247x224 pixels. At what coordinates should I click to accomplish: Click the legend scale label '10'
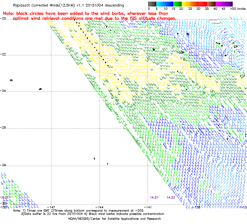coord(165,9)
